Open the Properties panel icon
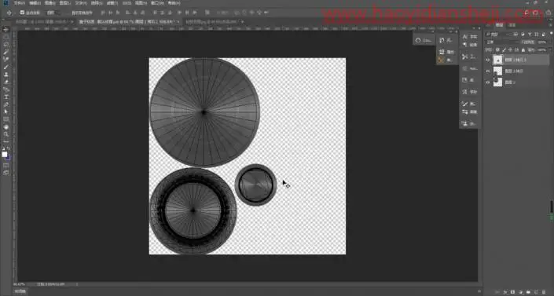Image resolution: width=554 pixels, height=296 pixels. coord(442,52)
